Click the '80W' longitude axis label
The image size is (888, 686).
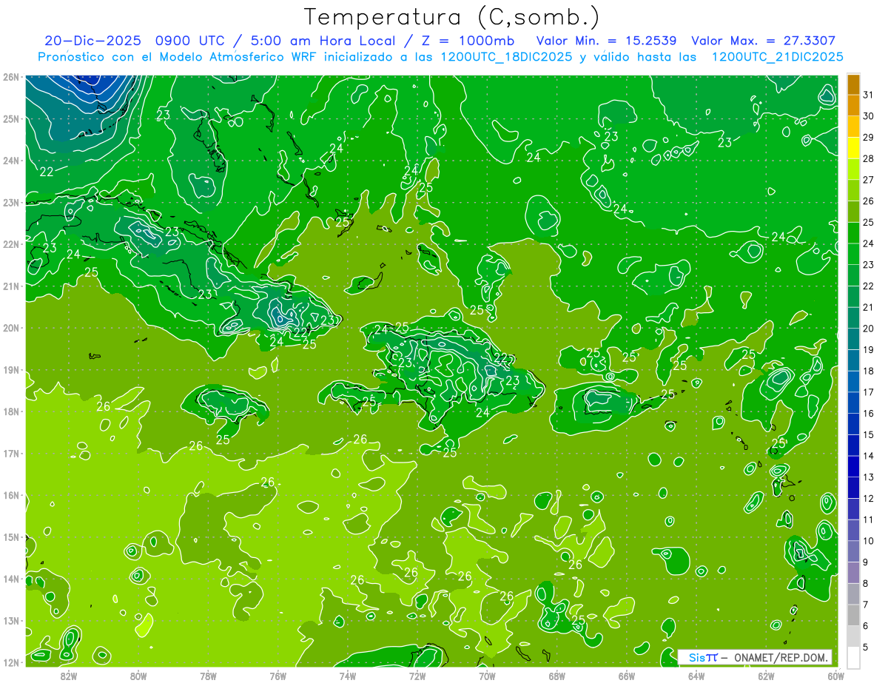pyautogui.click(x=138, y=675)
